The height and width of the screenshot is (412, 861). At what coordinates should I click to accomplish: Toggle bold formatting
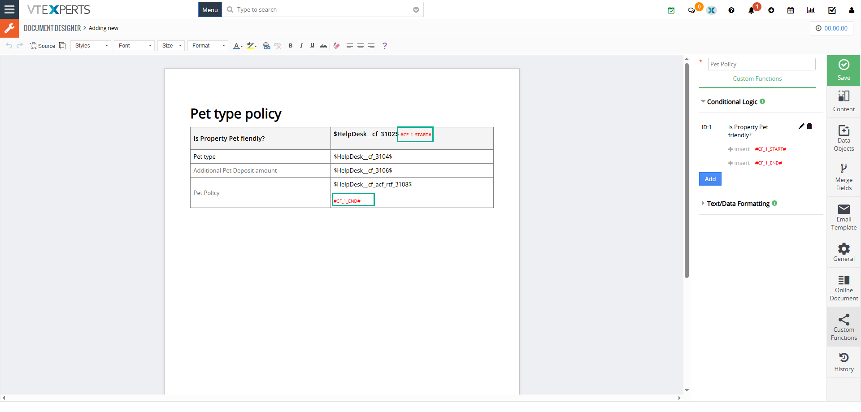[291, 46]
